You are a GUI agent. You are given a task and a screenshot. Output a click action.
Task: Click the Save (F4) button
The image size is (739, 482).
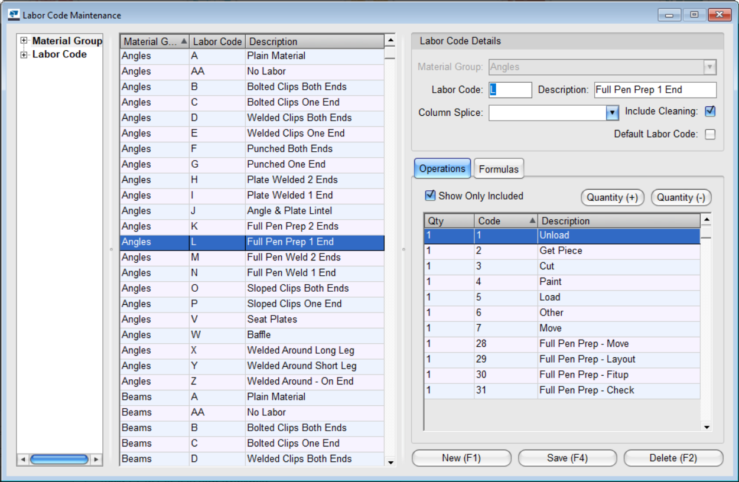(x=567, y=458)
